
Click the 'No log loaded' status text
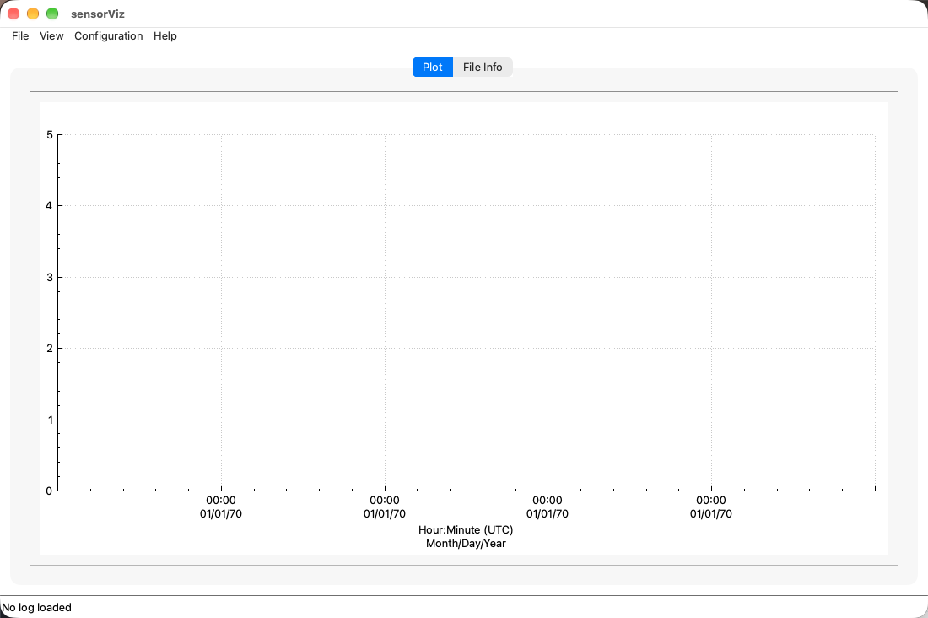(36, 607)
